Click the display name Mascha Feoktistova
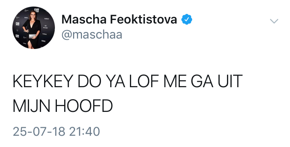290x147 pixels. (x=119, y=19)
